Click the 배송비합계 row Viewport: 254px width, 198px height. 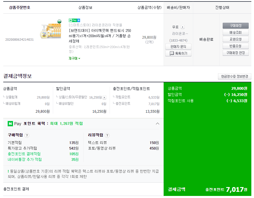pyautogui.click(x=26, y=104)
